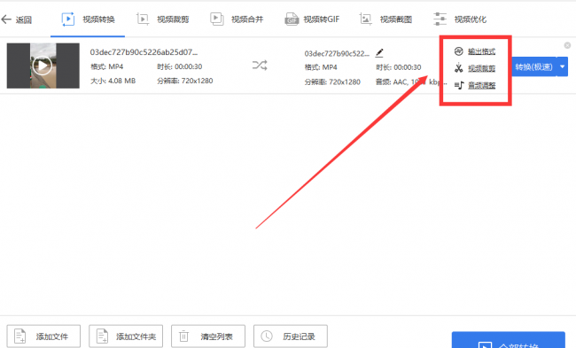Open the 输出格式 link

coord(481,51)
